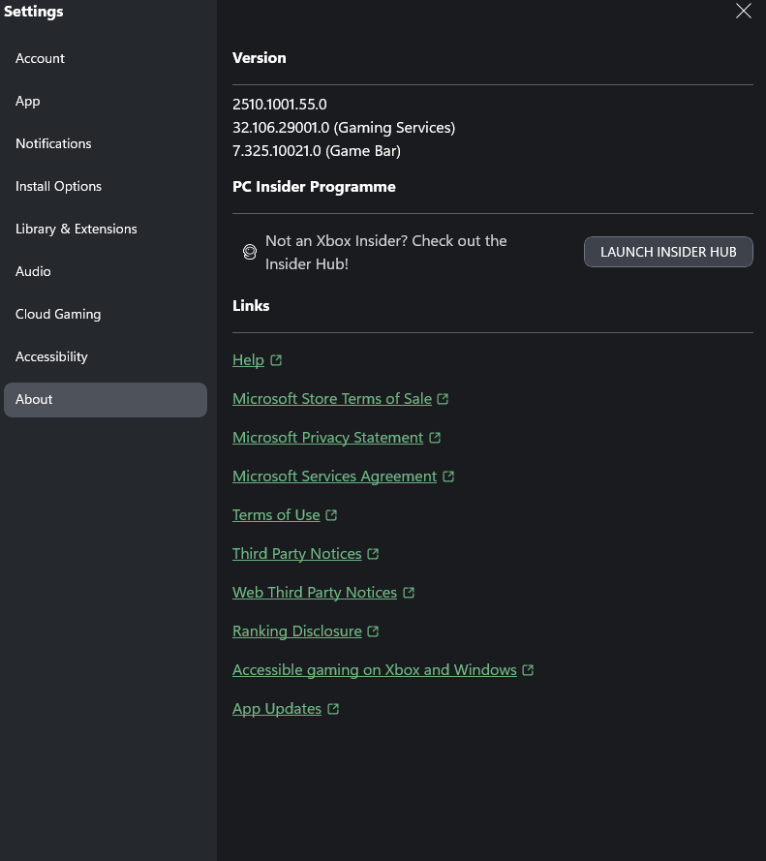Click external-link icon beside App Updates
Image resolution: width=766 pixels, height=861 pixels.
(333, 709)
